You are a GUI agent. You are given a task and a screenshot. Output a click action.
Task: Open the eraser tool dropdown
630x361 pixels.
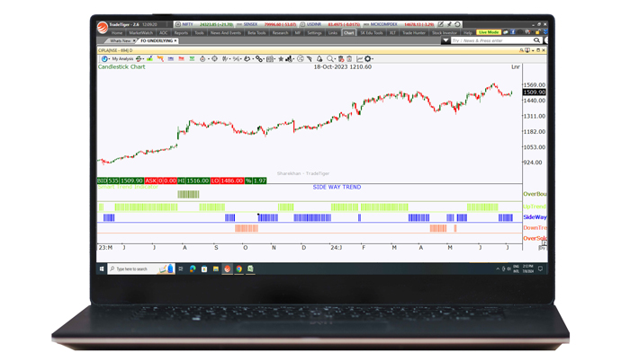247,59
